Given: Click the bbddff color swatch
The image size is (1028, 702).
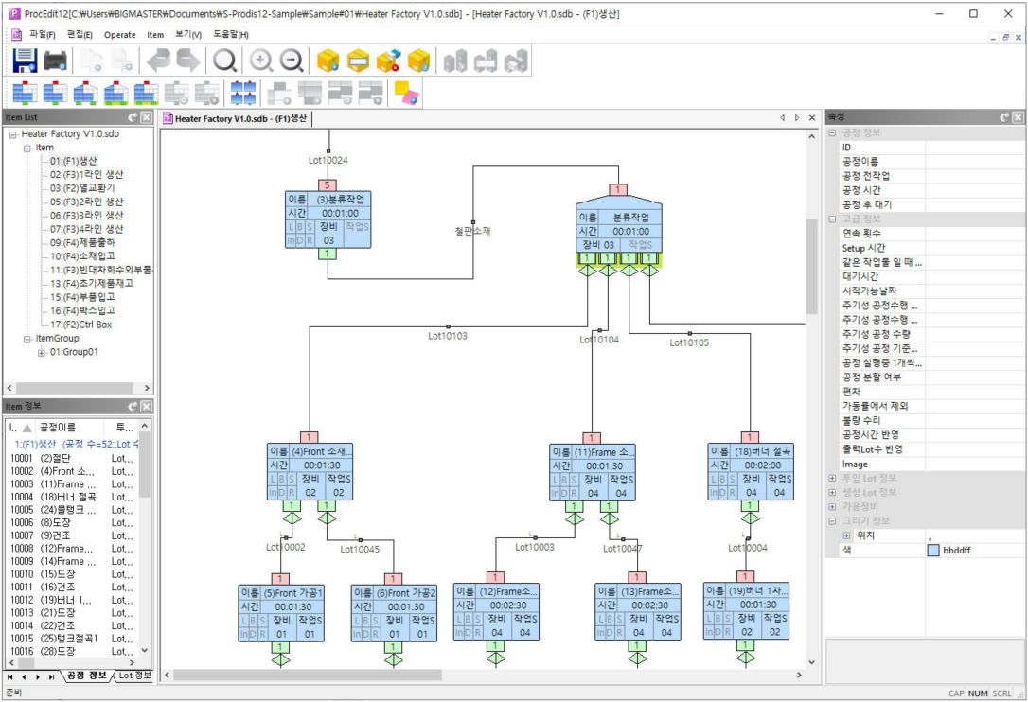Looking at the screenshot, I should tap(934, 550).
